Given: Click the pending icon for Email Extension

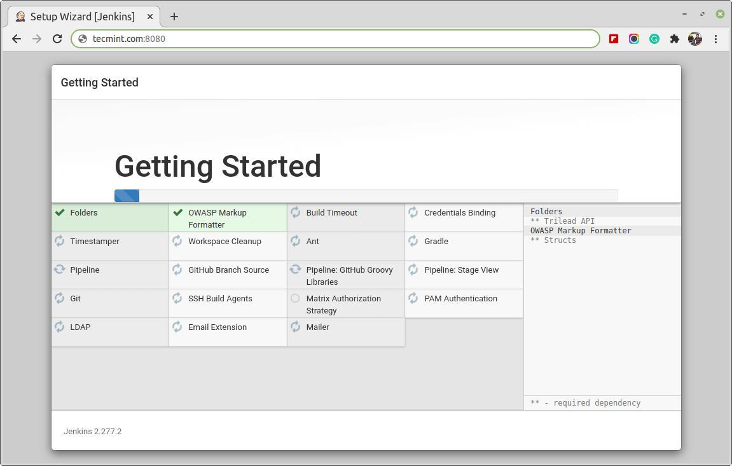Looking at the screenshot, I should tap(177, 327).
